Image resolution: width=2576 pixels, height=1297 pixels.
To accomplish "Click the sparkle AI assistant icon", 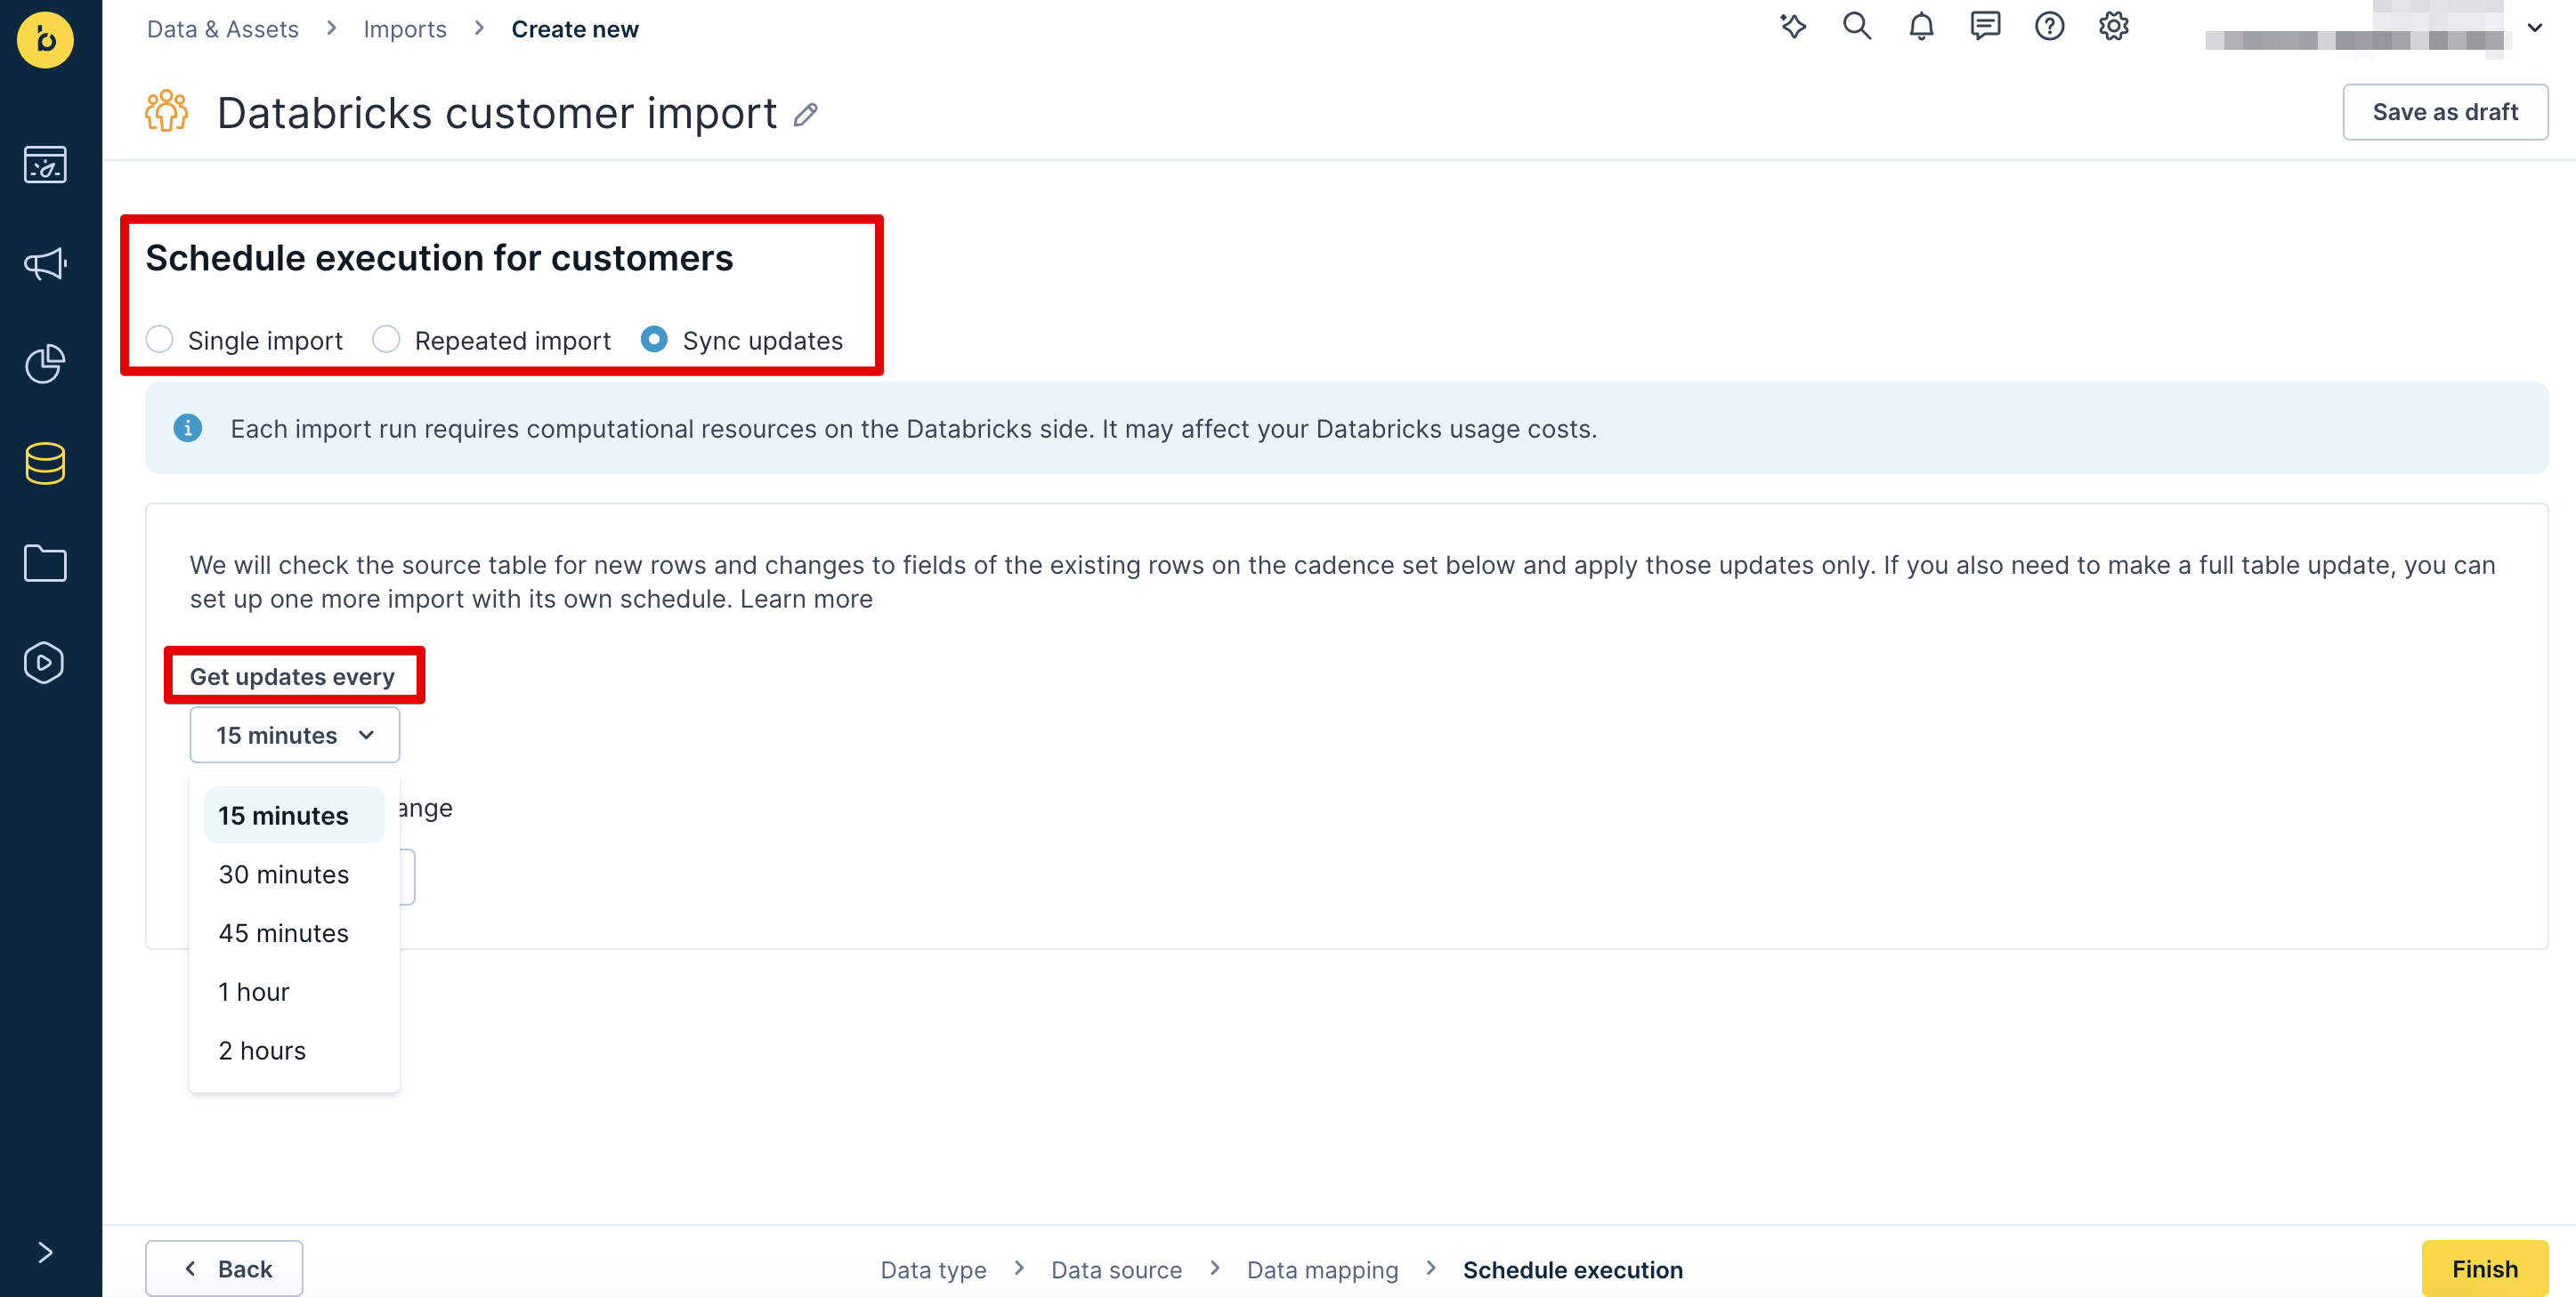I will point(1793,26).
